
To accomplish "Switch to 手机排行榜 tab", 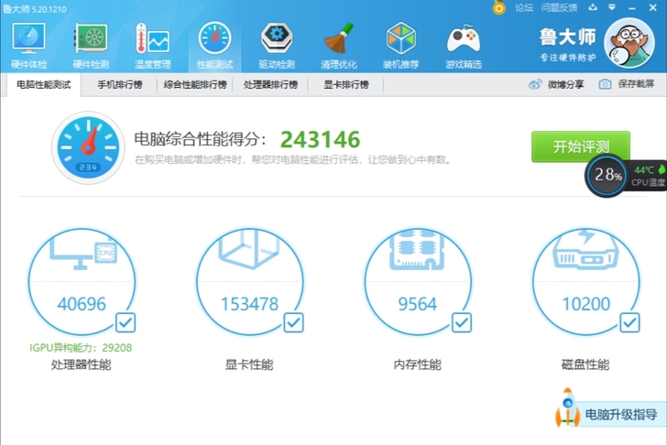I will [119, 84].
